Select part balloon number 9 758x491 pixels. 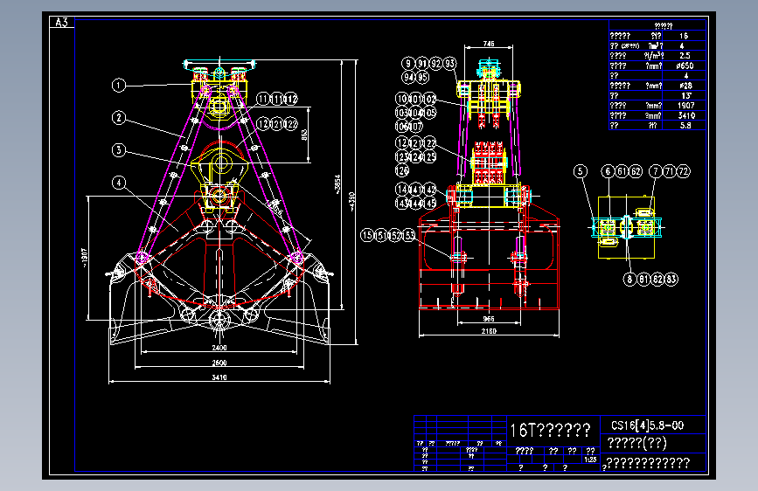pos(408,64)
